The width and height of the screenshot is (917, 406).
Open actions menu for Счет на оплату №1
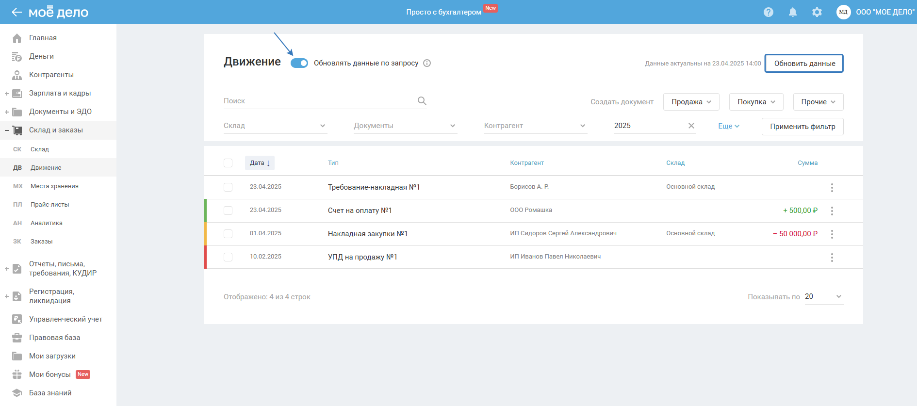pos(832,211)
